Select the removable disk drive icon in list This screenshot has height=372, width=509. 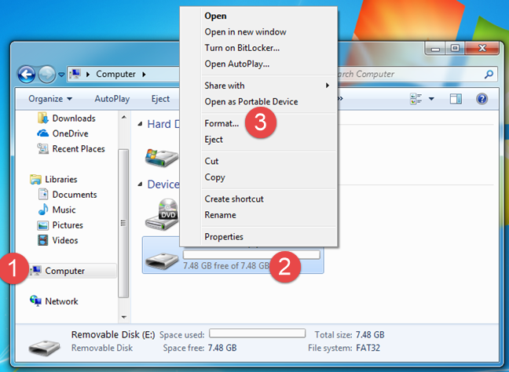(x=162, y=261)
